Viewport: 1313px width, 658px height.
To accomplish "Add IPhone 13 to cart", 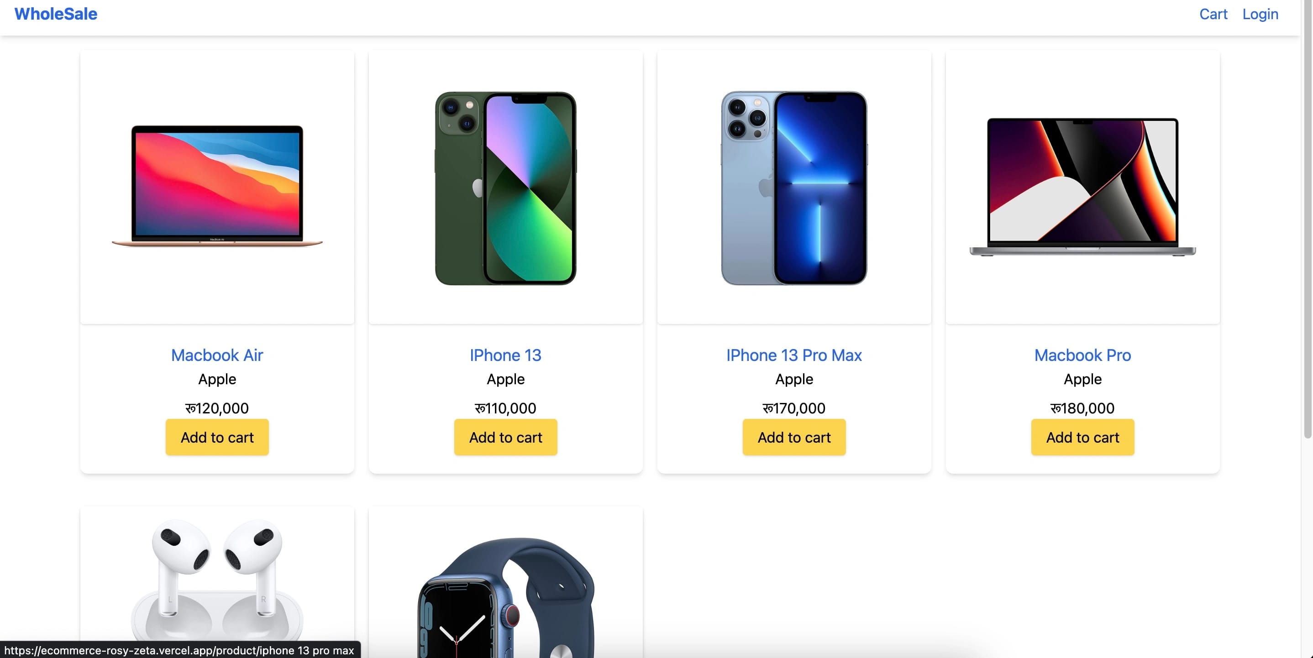I will click(x=506, y=438).
